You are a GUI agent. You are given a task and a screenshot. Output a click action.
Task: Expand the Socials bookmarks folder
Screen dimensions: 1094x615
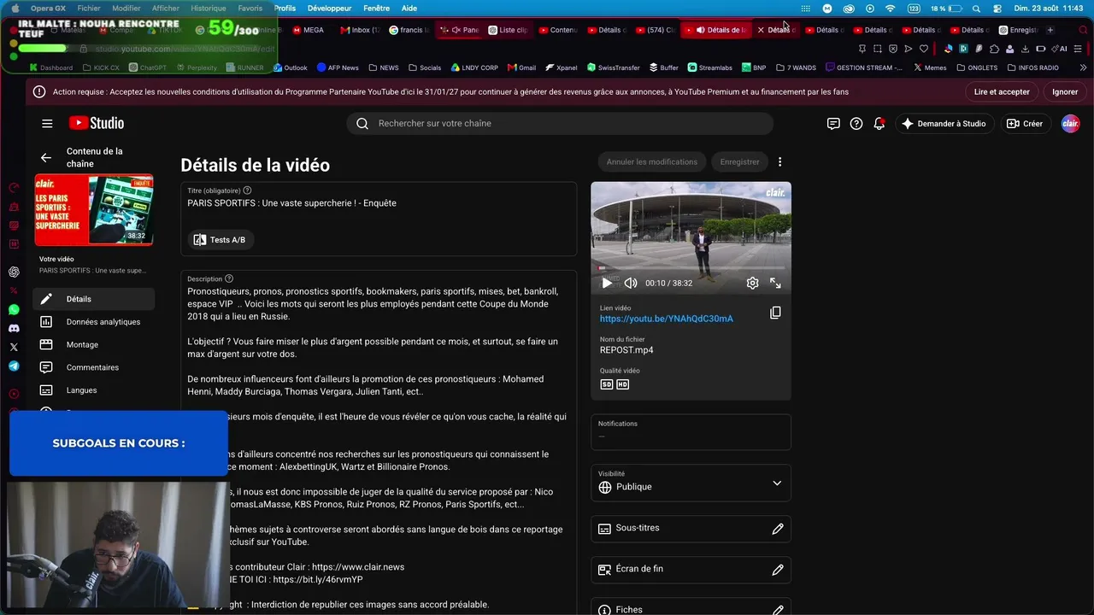pos(425,67)
